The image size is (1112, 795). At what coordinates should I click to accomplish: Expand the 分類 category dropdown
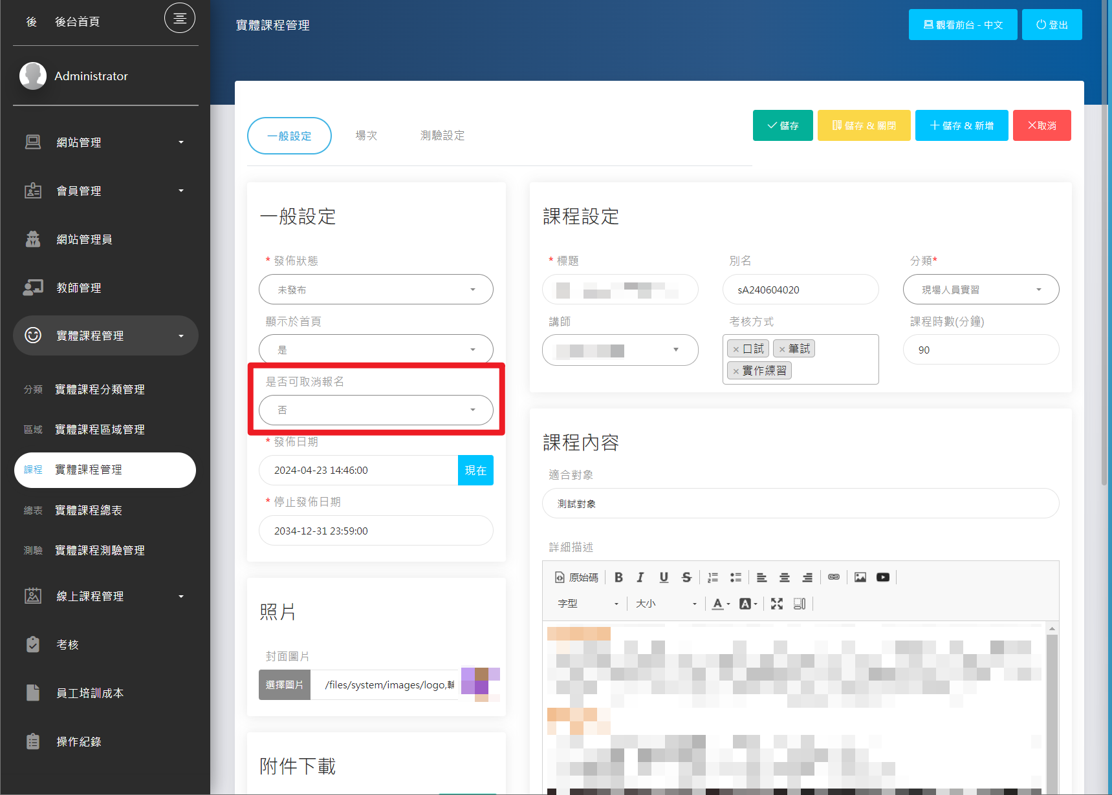tap(981, 290)
